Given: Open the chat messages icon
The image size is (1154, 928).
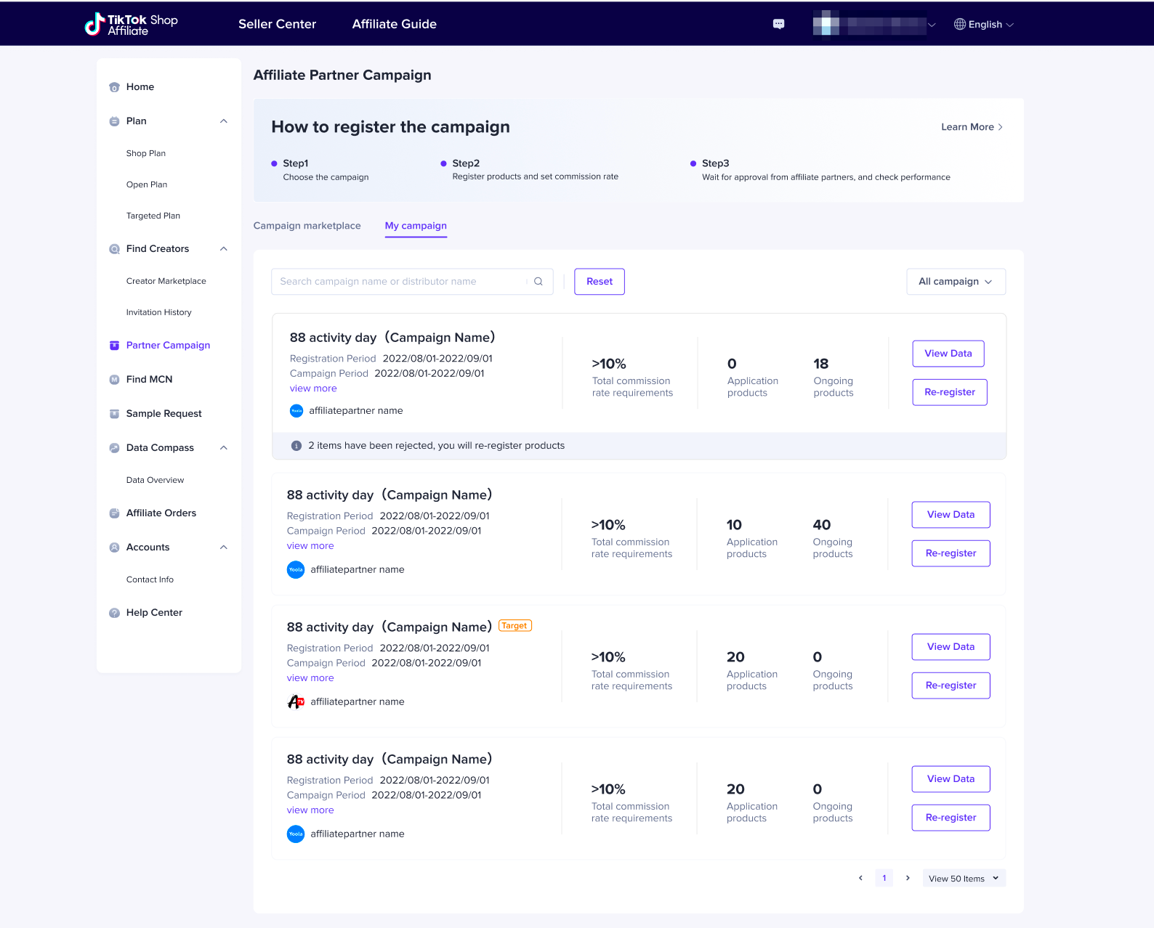Looking at the screenshot, I should [x=778, y=24].
